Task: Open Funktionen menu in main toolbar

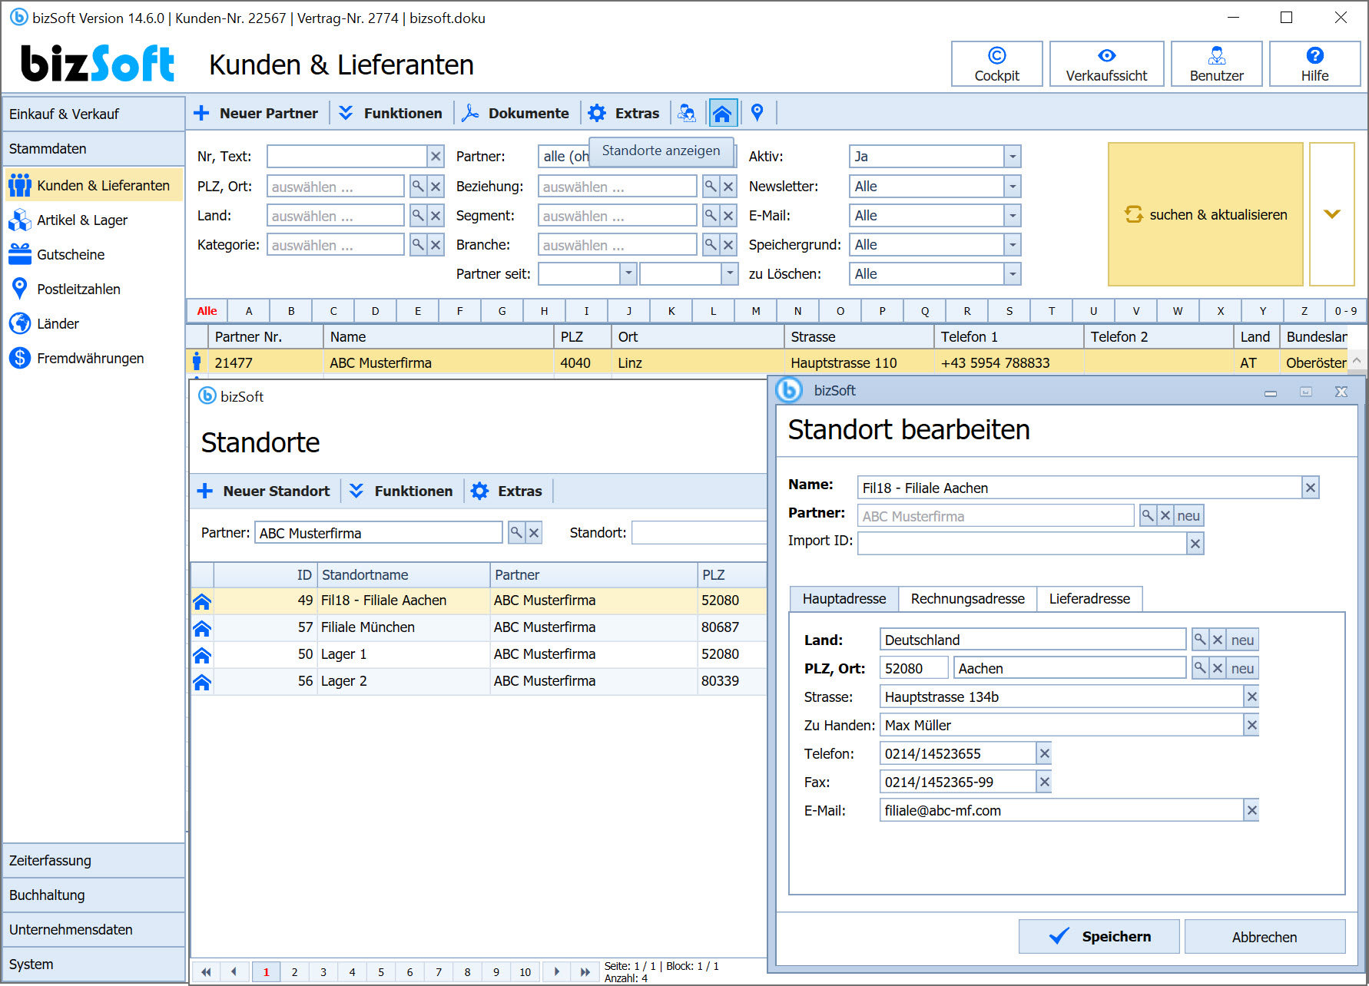Action: (391, 113)
